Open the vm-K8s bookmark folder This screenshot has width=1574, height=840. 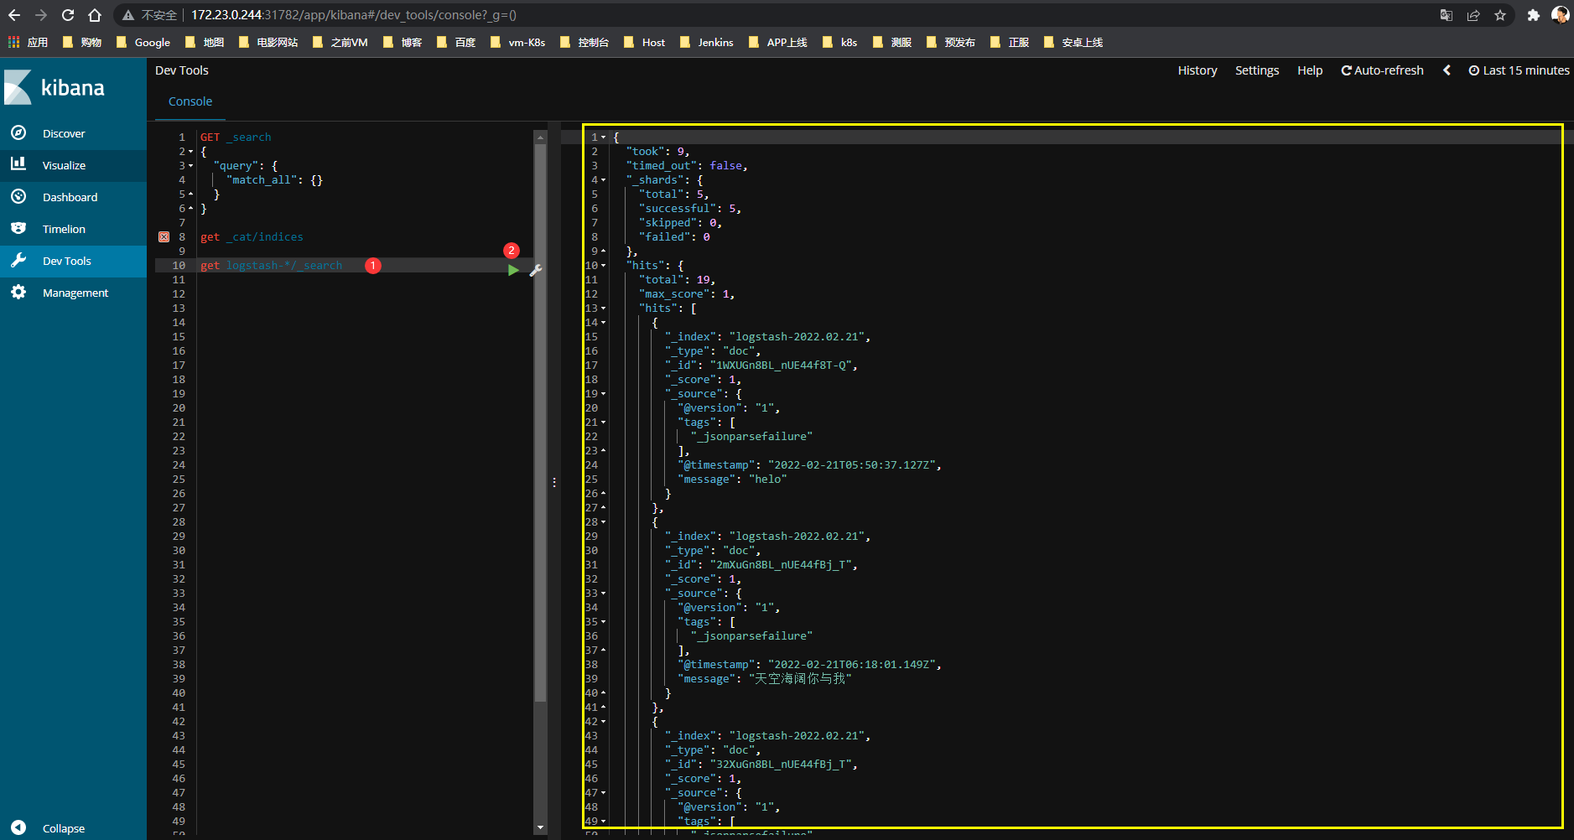pos(517,42)
